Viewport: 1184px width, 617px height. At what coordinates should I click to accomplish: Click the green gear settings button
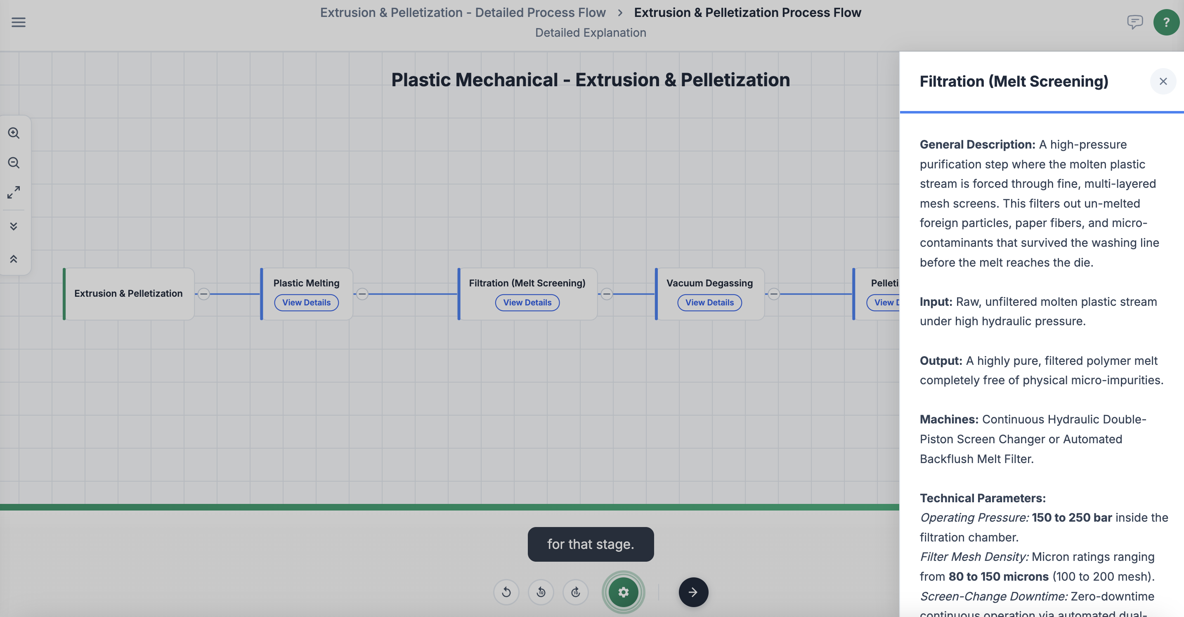pos(623,592)
